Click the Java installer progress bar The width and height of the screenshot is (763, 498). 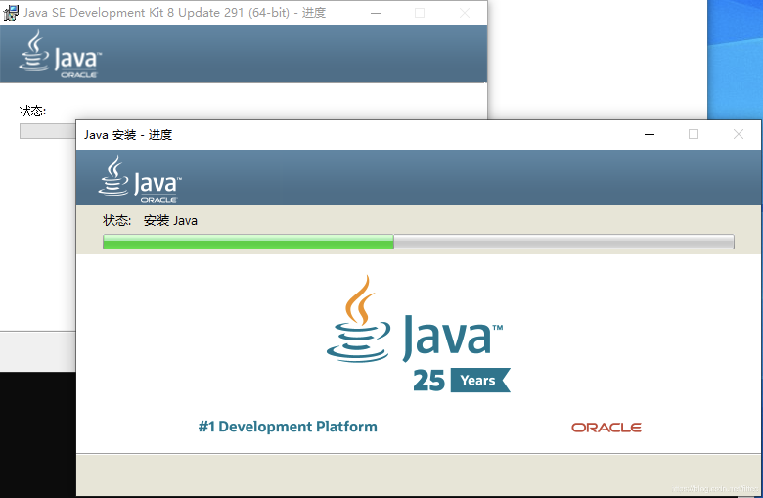coord(418,242)
